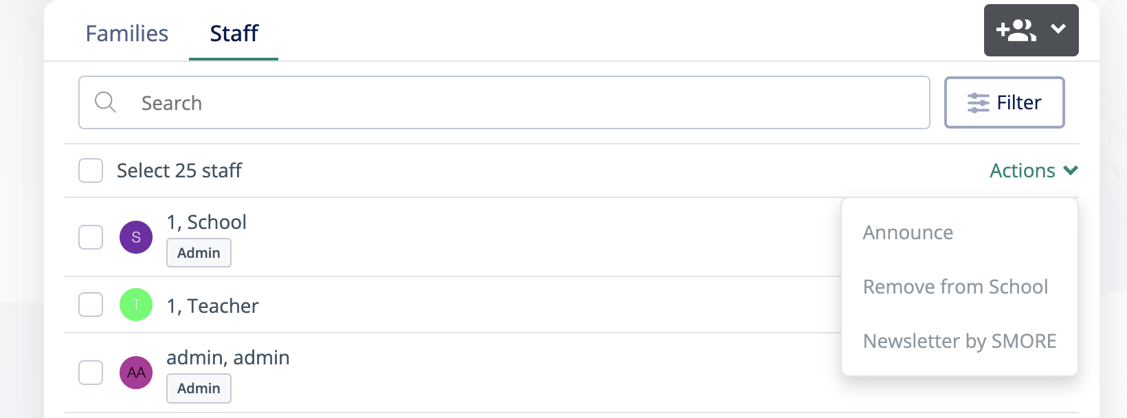Click the Admin badge under admin, admin
The width and height of the screenshot is (1127, 418).
[199, 388]
